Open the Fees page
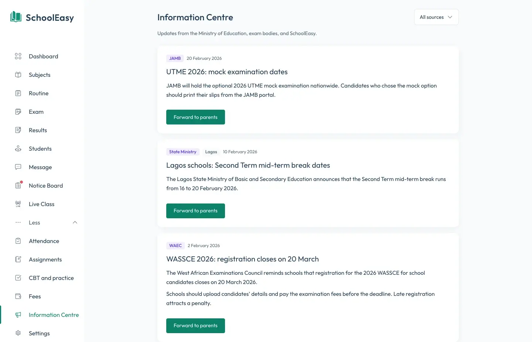 pyautogui.click(x=35, y=296)
